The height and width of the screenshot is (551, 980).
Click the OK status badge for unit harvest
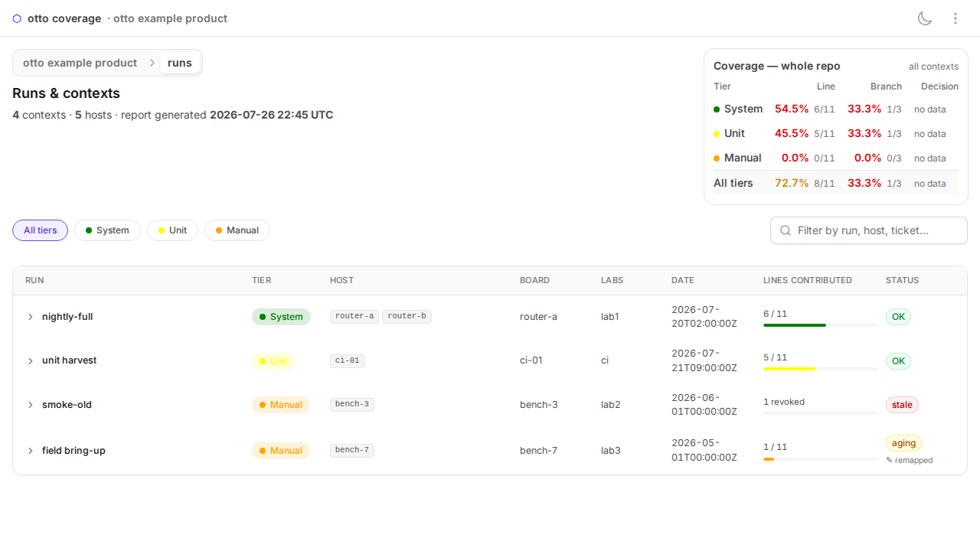coord(898,361)
